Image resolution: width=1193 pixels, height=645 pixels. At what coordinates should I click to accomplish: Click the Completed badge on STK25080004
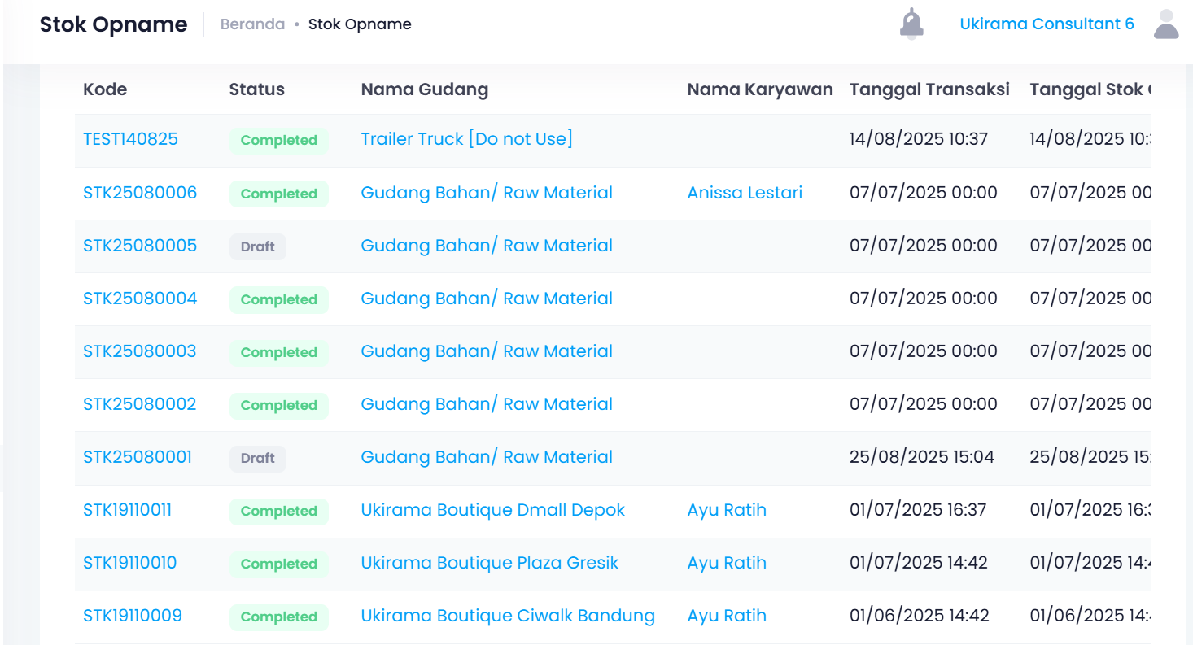278,299
